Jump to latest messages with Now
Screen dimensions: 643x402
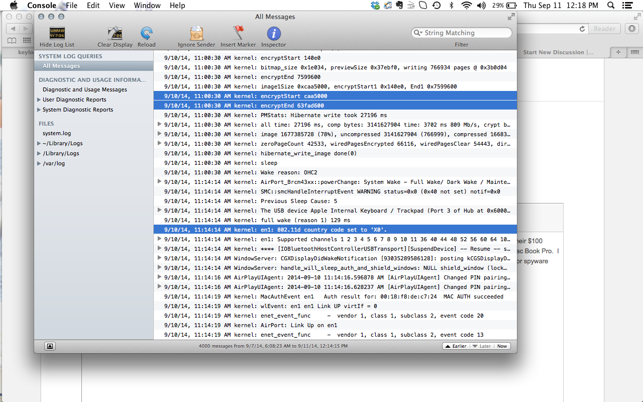[502, 346]
